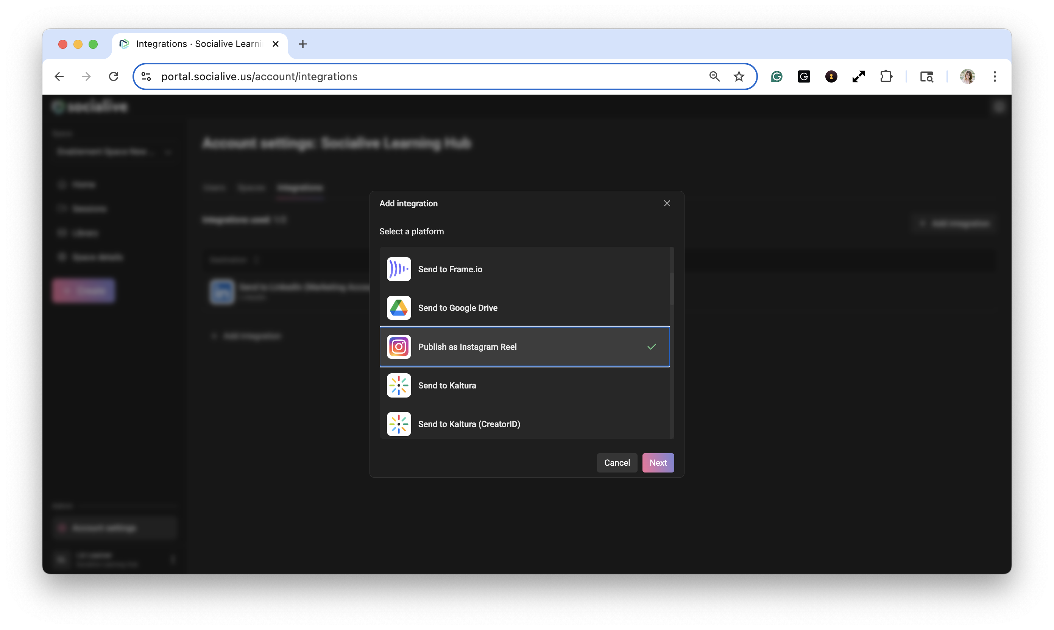Click the Kaltura starburst icon

399,385
